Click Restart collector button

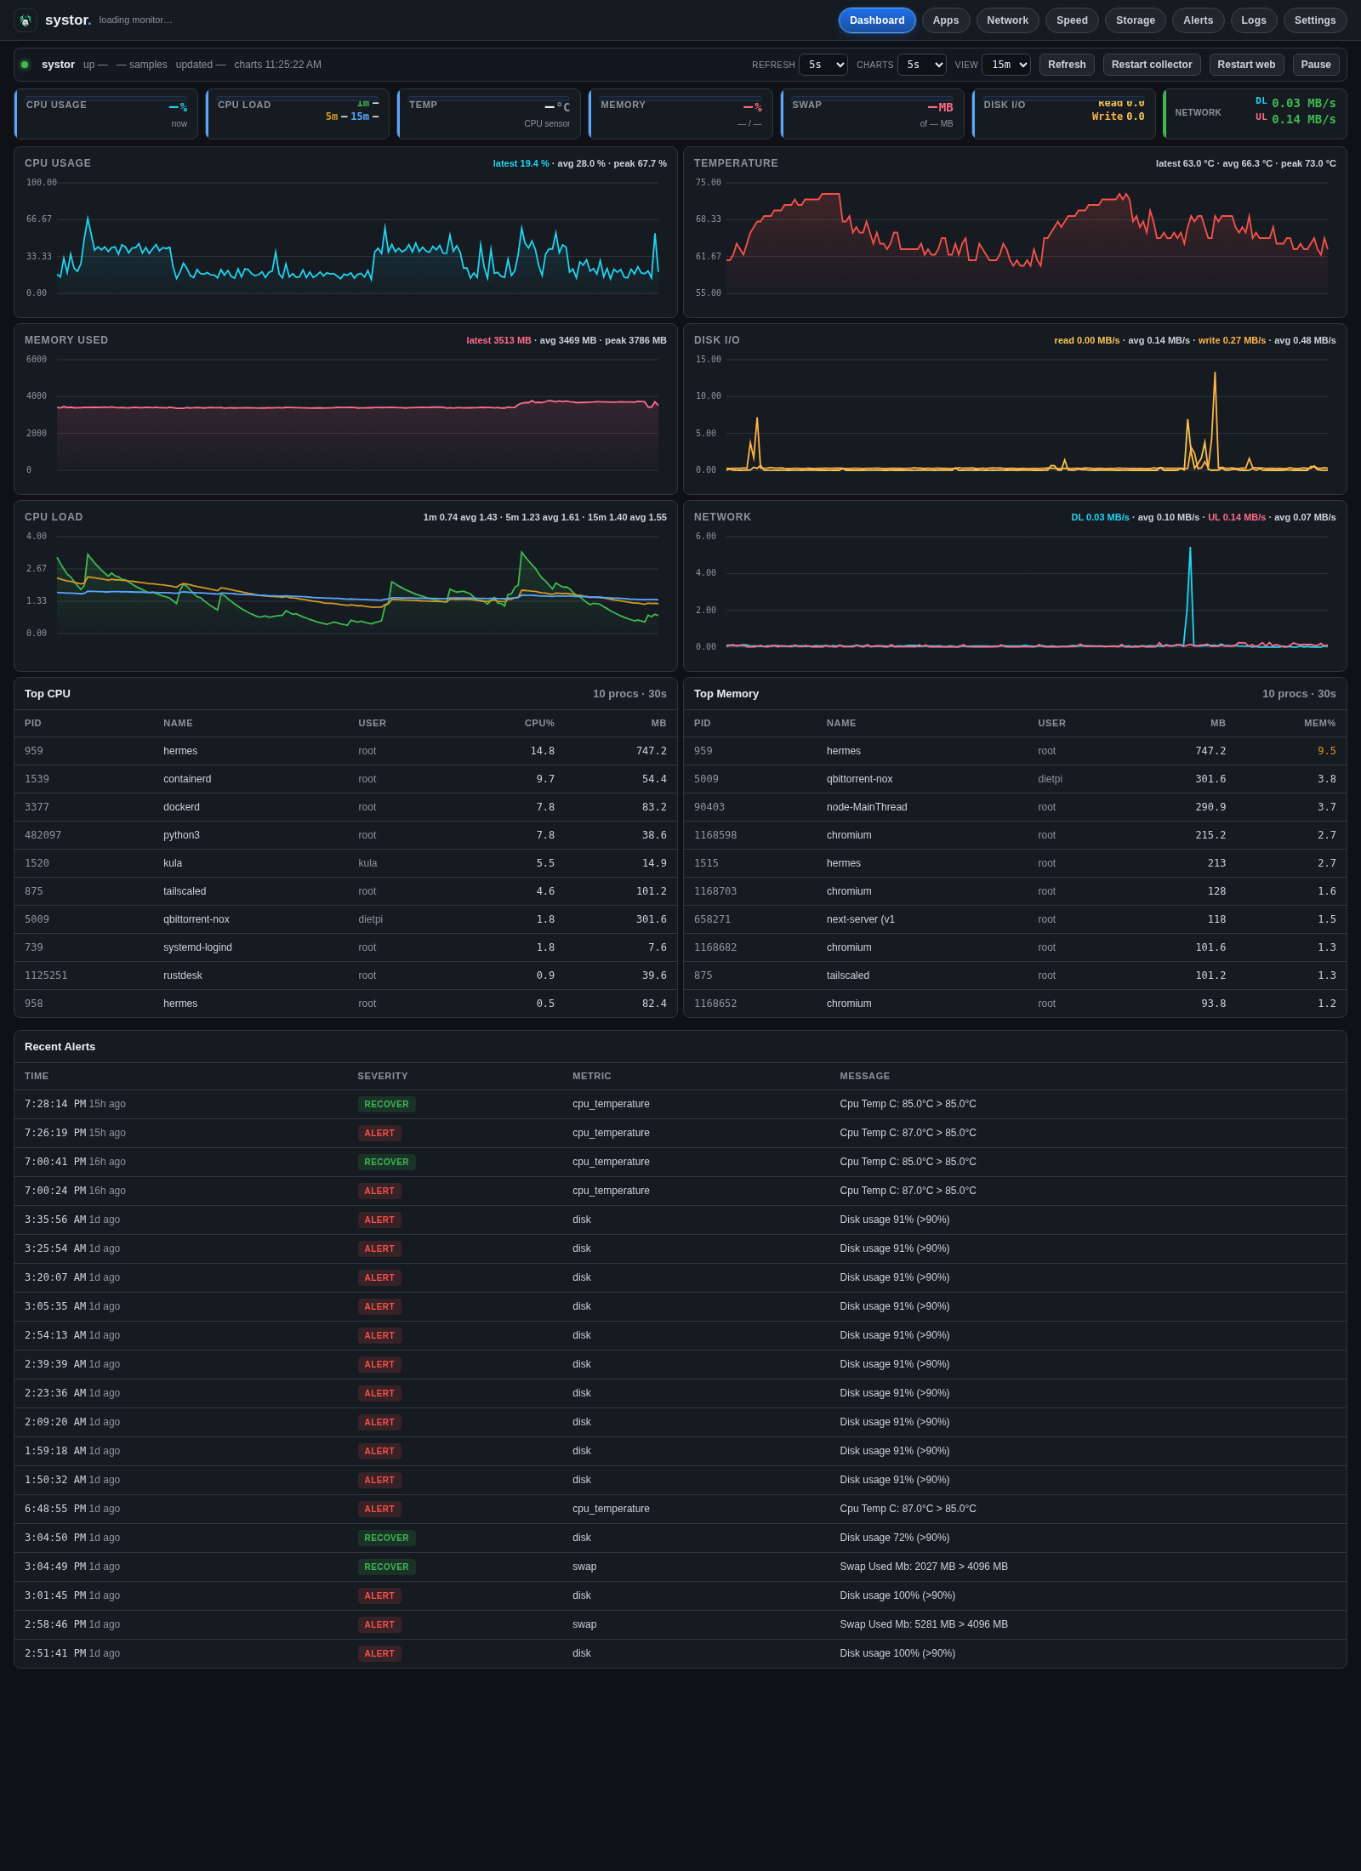coord(1152,65)
